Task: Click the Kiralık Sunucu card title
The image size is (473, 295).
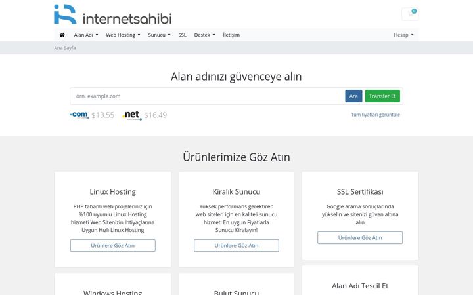Action: pos(236,191)
